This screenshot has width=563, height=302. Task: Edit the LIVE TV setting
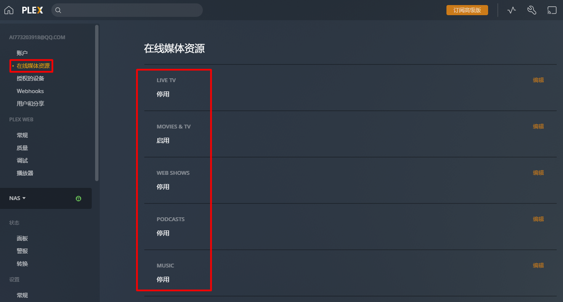click(x=538, y=80)
